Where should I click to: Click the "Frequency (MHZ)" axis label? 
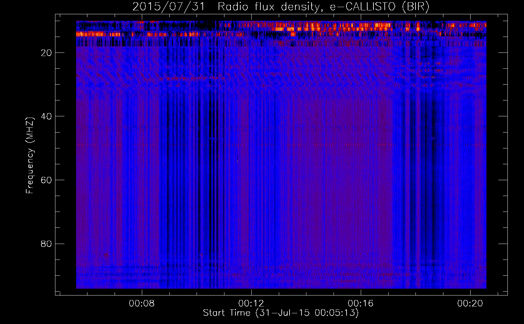[x=30, y=156]
